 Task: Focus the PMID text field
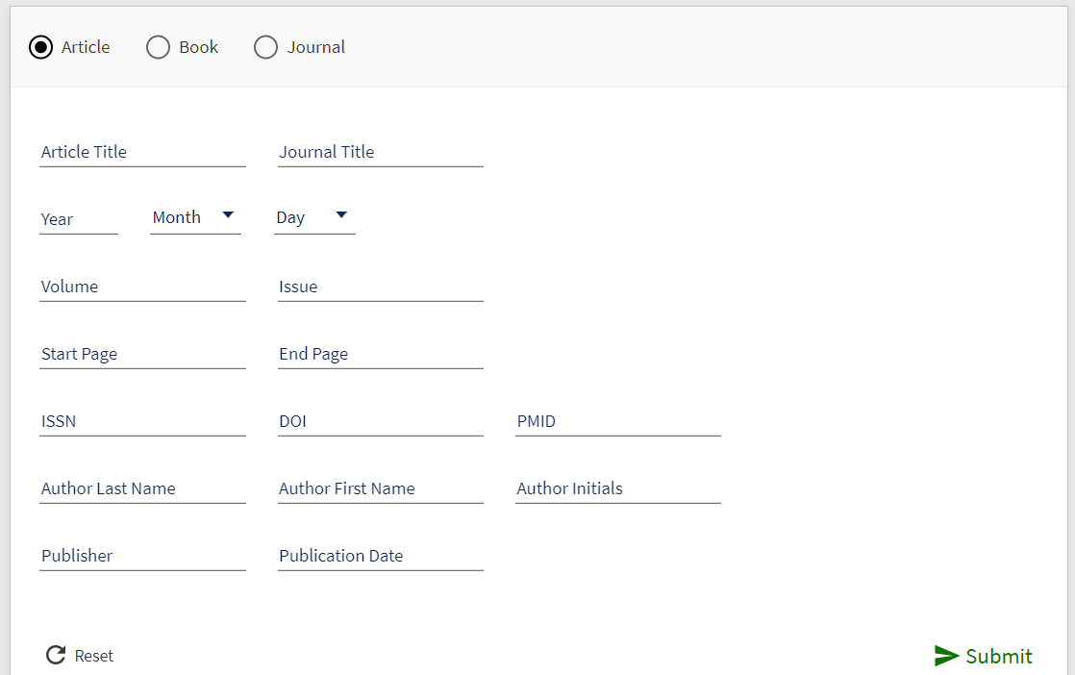point(617,421)
